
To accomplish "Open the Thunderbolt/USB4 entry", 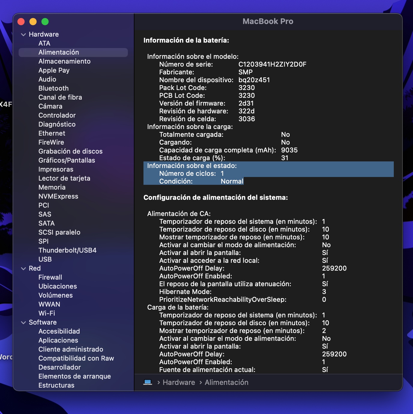I will 67,250.
